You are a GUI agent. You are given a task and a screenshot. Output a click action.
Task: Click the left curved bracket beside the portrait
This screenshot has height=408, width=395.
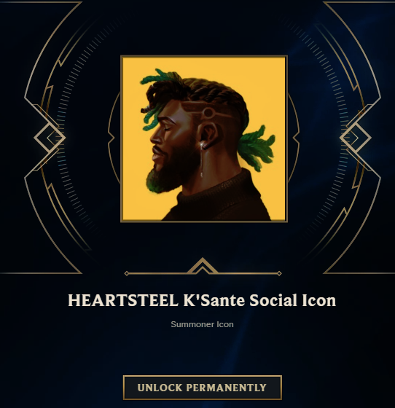[114, 138]
